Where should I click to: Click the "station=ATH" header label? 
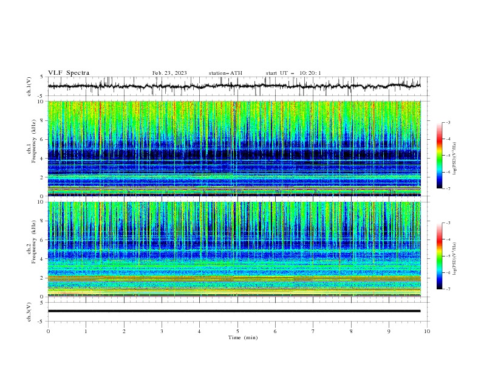pyautogui.click(x=225, y=73)
